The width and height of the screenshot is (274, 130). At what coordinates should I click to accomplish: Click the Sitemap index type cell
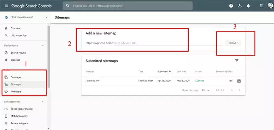click(x=146, y=81)
